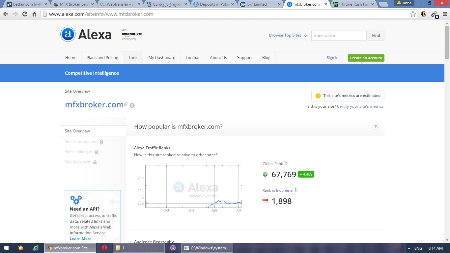This screenshot has height=253, width=450.
Task: Reload the page with the refresh icon
Action: [25, 14]
